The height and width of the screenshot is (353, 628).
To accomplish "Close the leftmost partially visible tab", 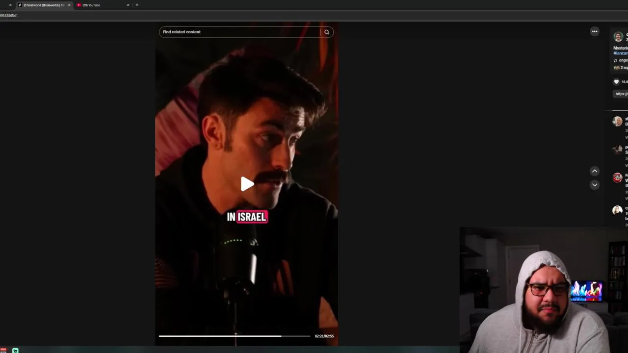I will pos(10,5).
